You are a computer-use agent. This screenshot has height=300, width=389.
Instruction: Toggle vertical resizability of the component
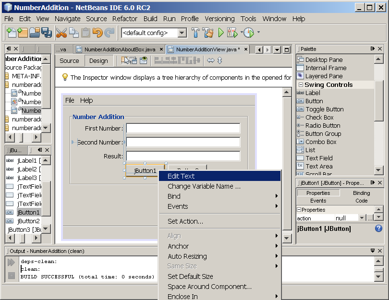(x=220, y=60)
